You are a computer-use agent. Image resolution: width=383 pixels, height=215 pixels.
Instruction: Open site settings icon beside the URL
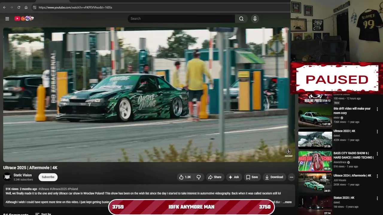click(34, 7)
